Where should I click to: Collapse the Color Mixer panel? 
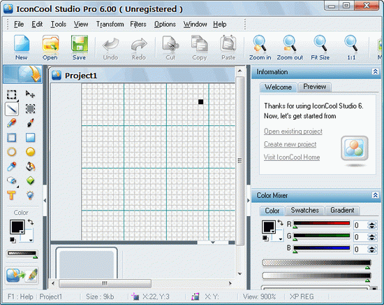(x=375, y=195)
